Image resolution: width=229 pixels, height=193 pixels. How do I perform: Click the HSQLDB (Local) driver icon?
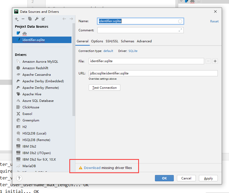[18, 133]
